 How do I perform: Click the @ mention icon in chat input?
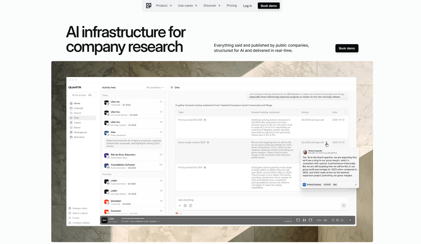(185, 206)
